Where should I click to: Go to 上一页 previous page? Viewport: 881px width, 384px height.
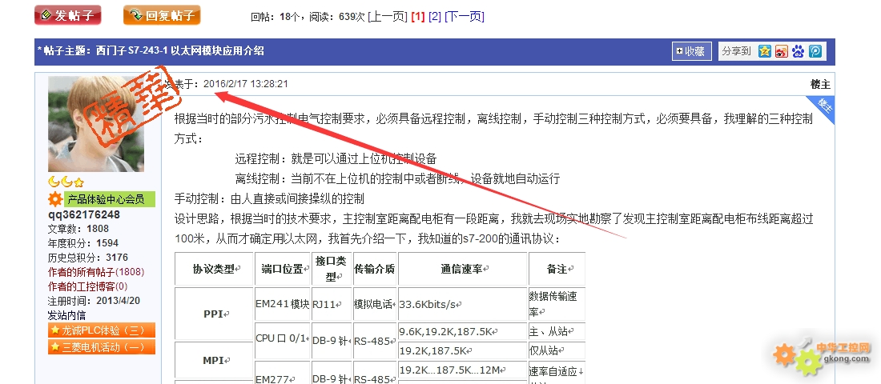pyautogui.click(x=387, y=17)
